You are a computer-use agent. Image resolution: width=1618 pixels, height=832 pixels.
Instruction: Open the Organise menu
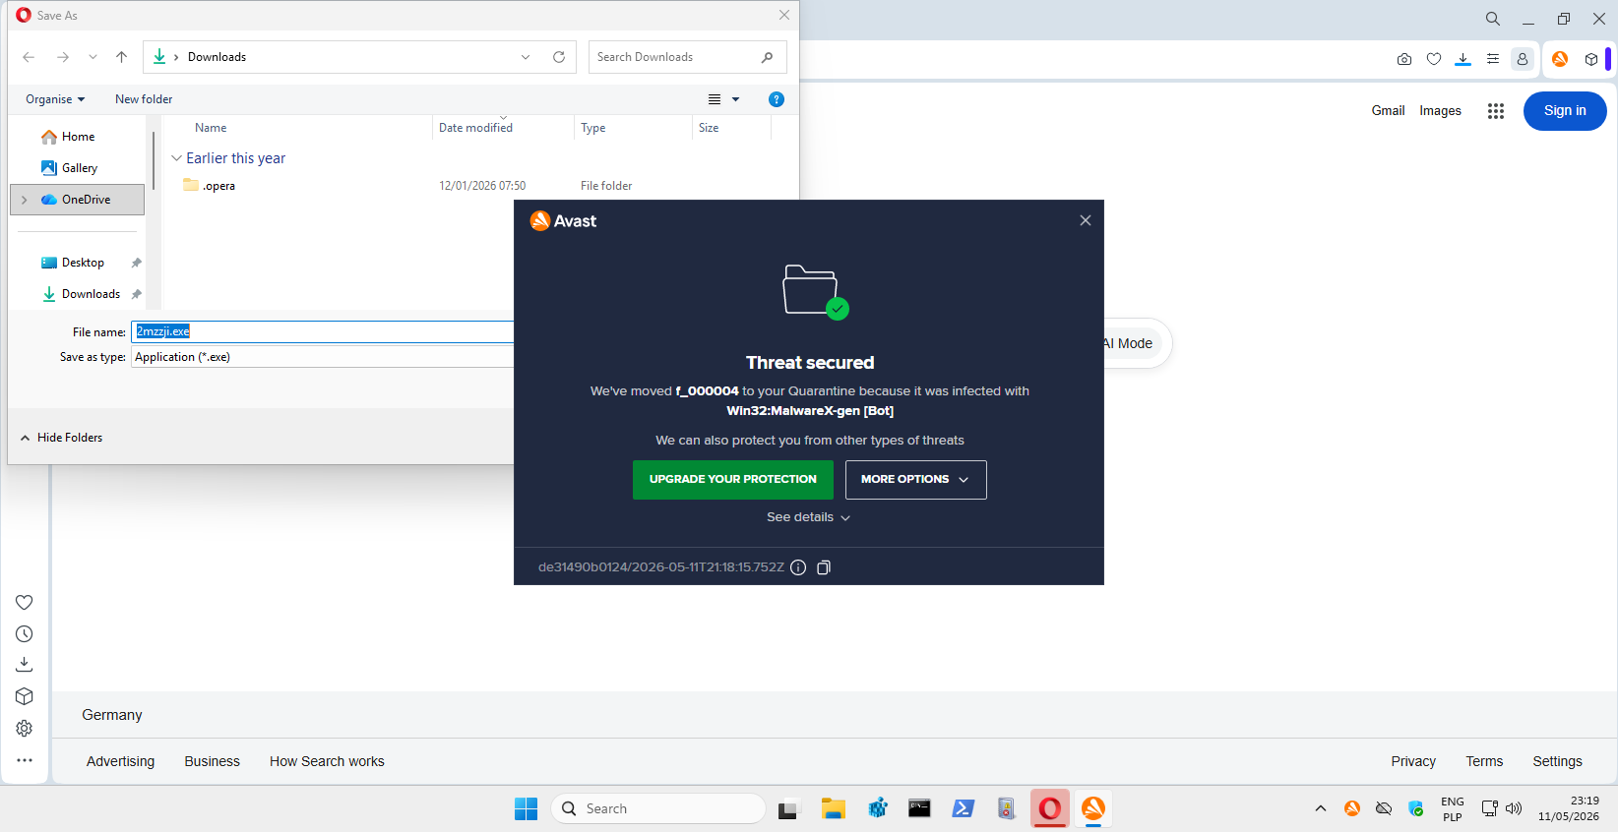click(x=55, y=99)
